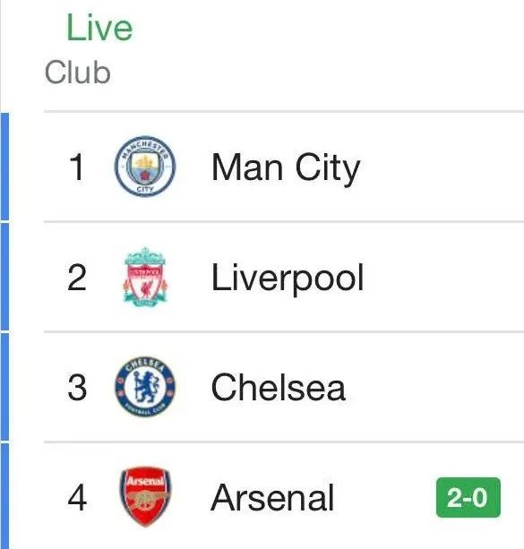Click empty area of Man City row

click(442, 167)
